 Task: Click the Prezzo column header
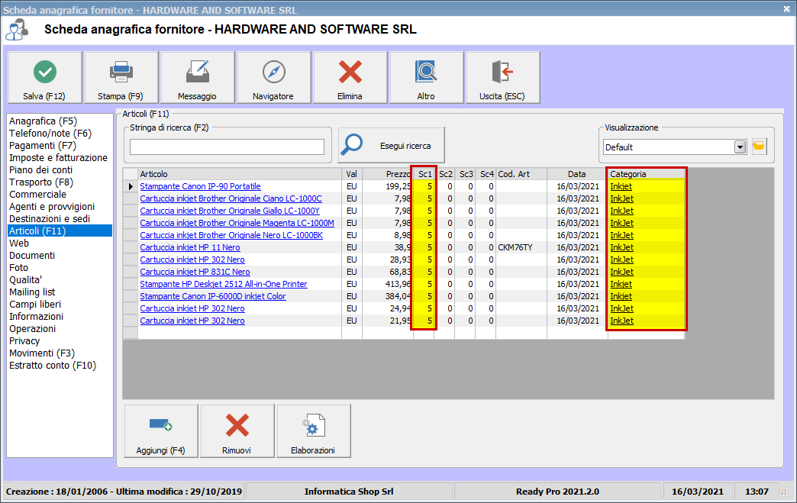click(387, 174)
